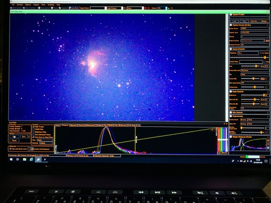Click the first red icon after FX
Viewport: 271px width, 203px height.
145,8
